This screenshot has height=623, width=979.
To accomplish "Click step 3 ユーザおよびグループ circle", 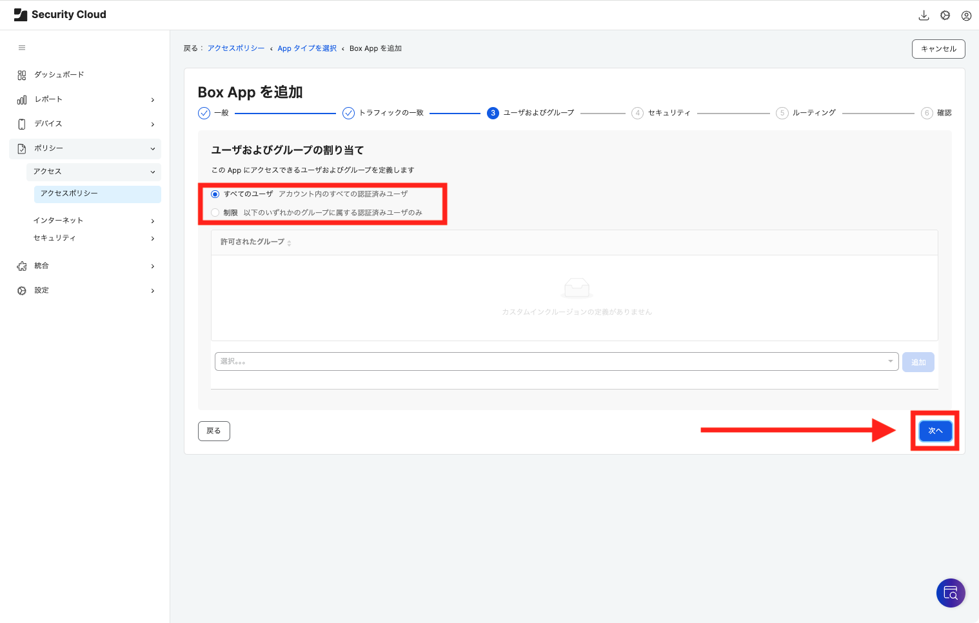I will [493, 113].
